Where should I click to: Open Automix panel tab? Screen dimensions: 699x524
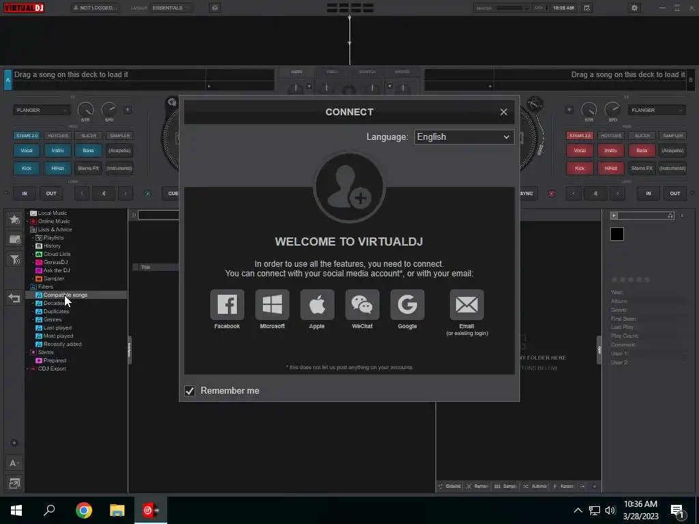click(535, 486)
